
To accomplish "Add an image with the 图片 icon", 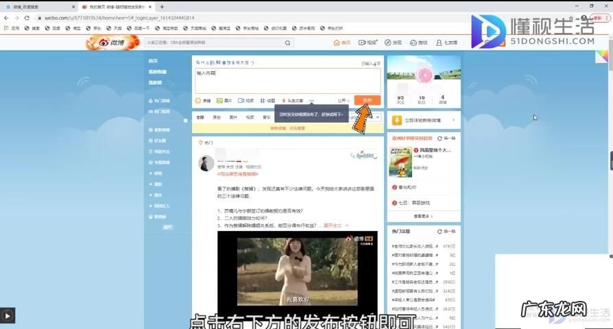I will pos(224,101).
